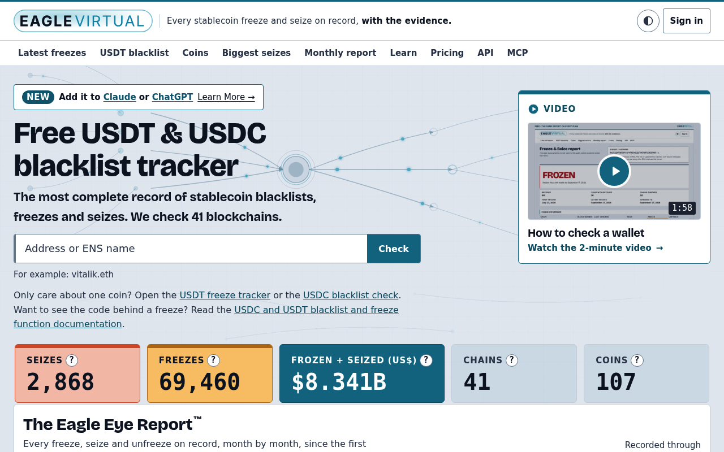The width and height of the screenshot is (724, 452).
Task: Click the Check button
Action: [394, 249]
